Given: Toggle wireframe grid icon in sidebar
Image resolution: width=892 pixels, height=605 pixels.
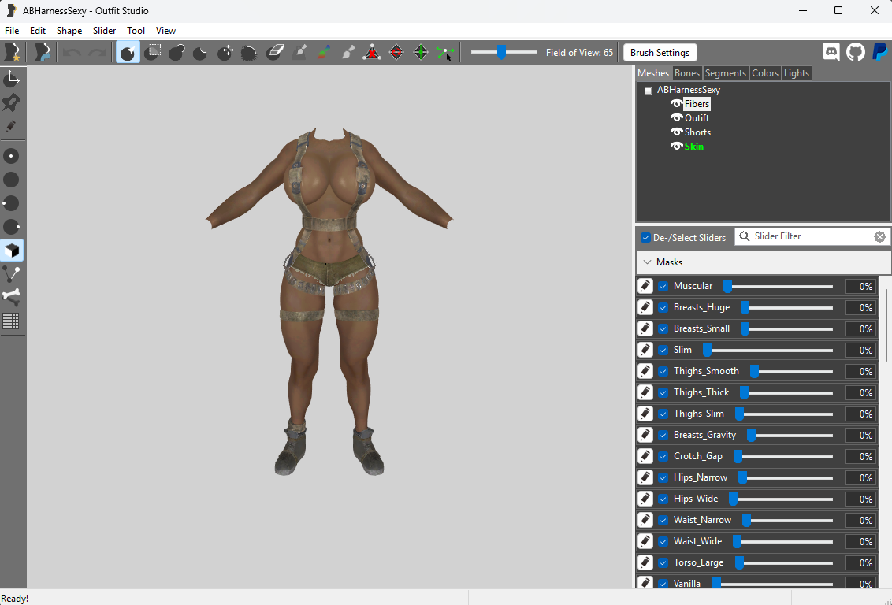Looking at the screenshot, I should click(x=11, y=321).
